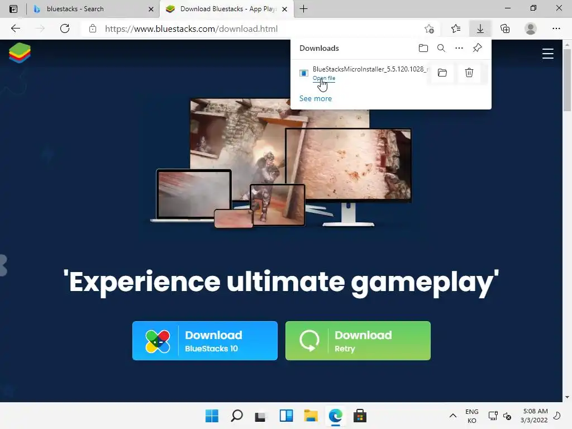
Task: Open the Windows Start menu
Action: [x=212, y=416]
